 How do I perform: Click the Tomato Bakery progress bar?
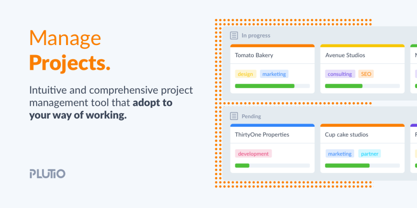click(x=272, y=86)
